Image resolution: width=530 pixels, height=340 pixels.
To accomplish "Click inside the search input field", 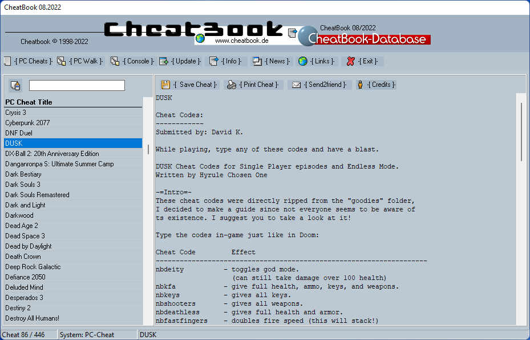I will [x=77, y=85].
